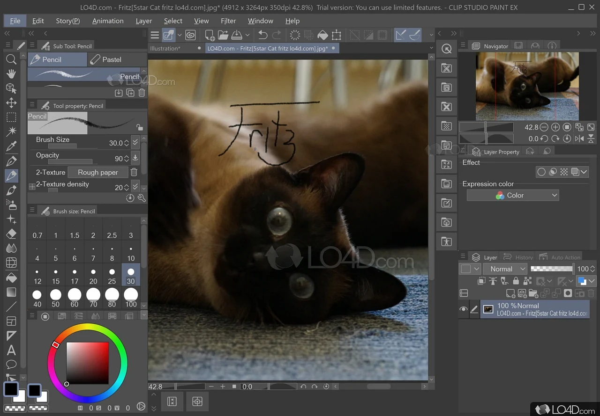Create a new canvas from the command bar
Screen dimensions: 600x416
tap(210, 35)
